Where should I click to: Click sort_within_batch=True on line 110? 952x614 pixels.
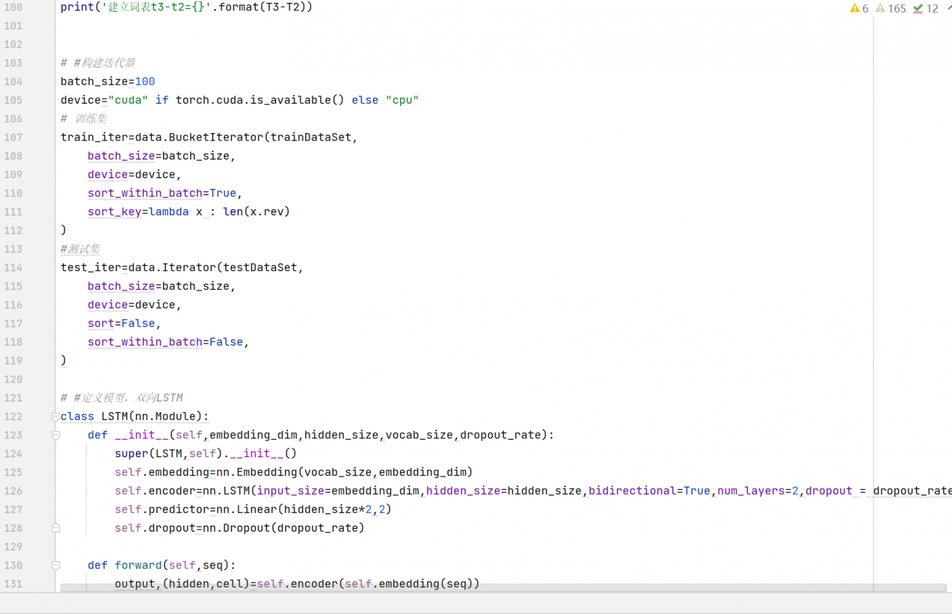[162, 193]
